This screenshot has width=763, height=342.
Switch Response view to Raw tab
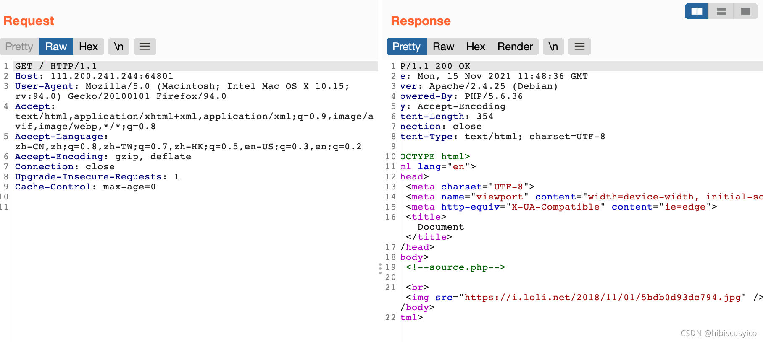pyautogui.click(x=443, y=47)
